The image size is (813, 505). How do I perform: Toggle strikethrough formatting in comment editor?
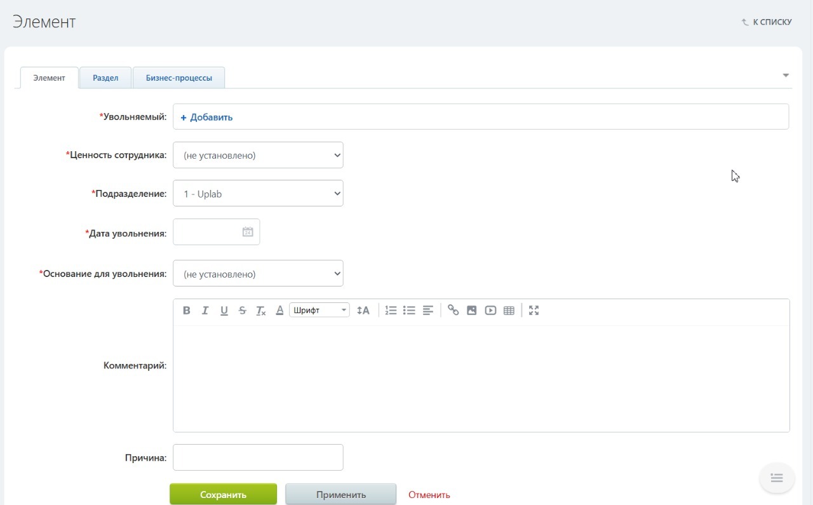242,311
